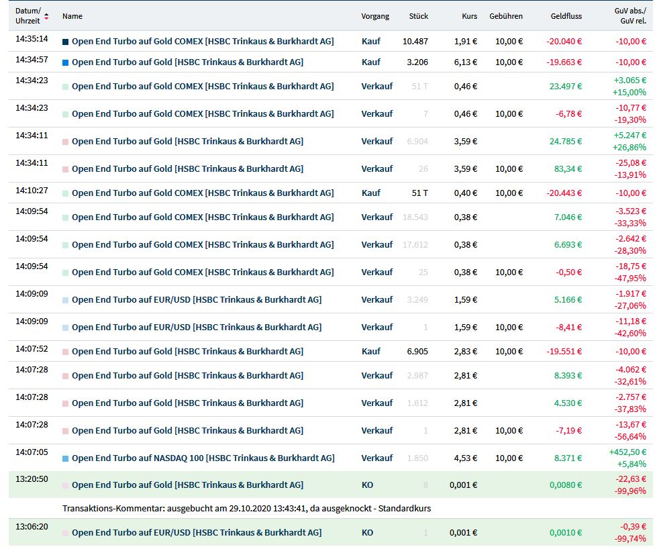Click blue square in 14:34:57 row
Screen dimensions: 659x551
click(x=65, y=62)
